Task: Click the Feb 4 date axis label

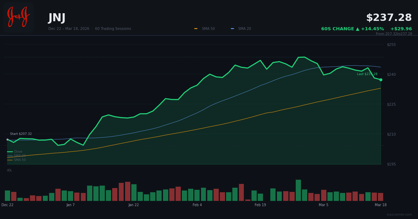Action: (197, 205)
